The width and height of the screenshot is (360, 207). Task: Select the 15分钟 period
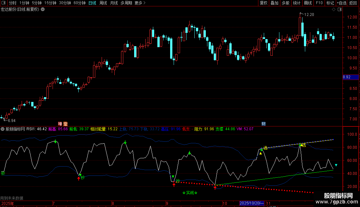(x=50, y=3)
